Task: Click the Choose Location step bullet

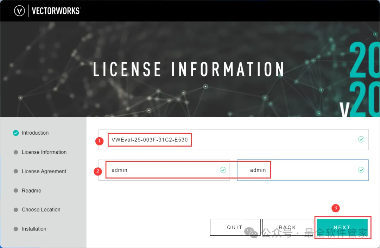Action: pos(16,210)
